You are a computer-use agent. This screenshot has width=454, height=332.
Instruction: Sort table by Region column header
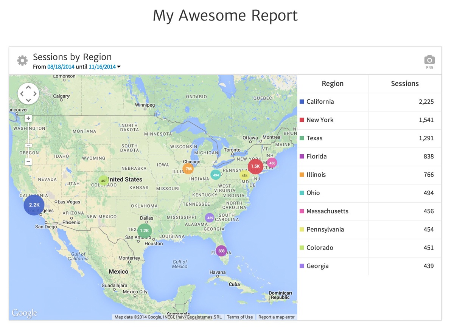tap(333, 84)
